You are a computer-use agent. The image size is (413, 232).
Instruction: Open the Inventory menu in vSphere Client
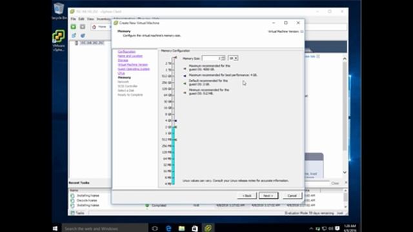104,19
